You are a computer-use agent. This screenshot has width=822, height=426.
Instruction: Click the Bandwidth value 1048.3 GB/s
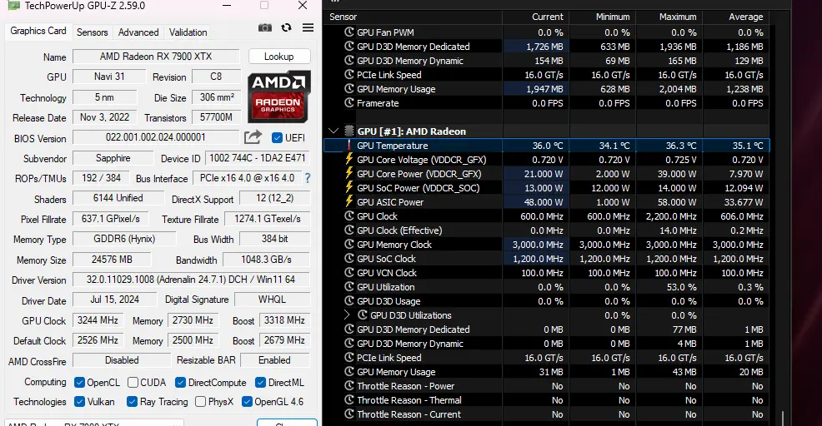[266, 260]
